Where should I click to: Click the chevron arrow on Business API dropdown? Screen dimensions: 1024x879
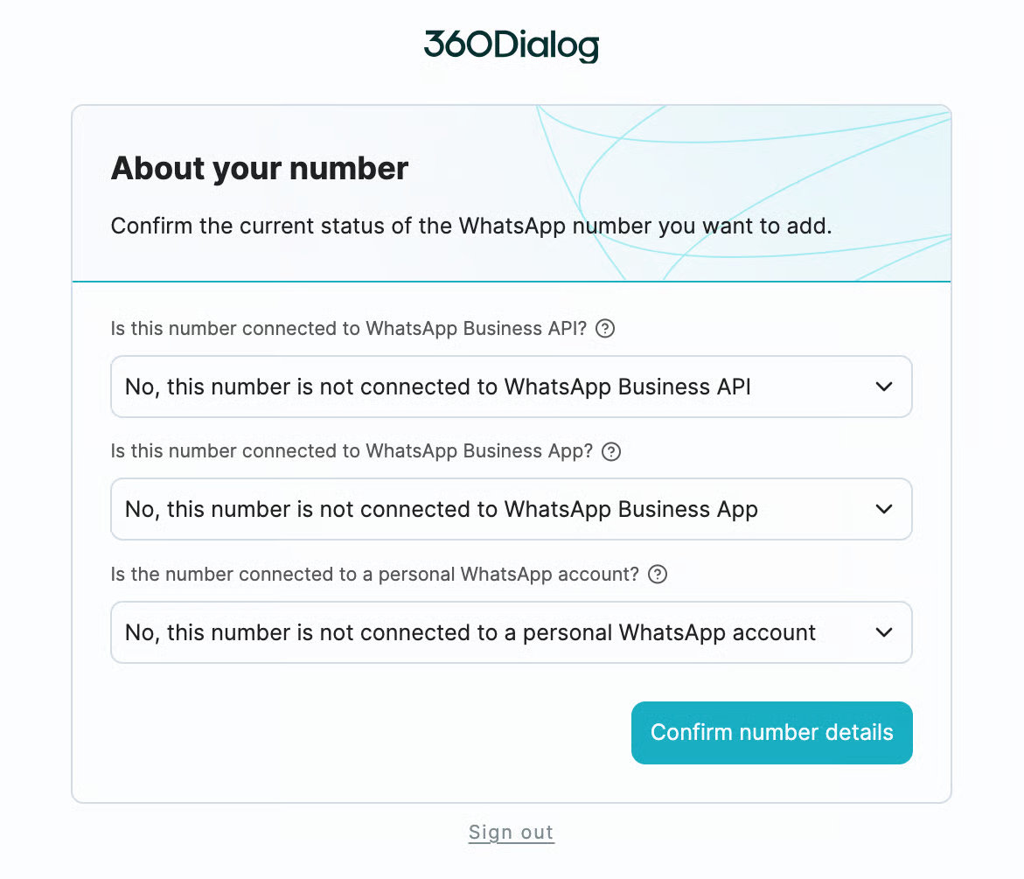884,387
